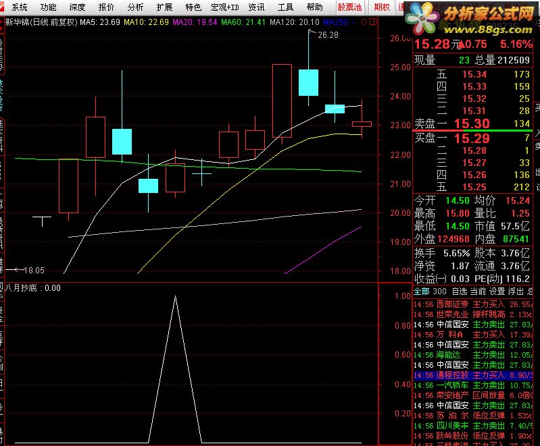Click the 总量 212509 value
540x446 pixels.
point(512,60)
